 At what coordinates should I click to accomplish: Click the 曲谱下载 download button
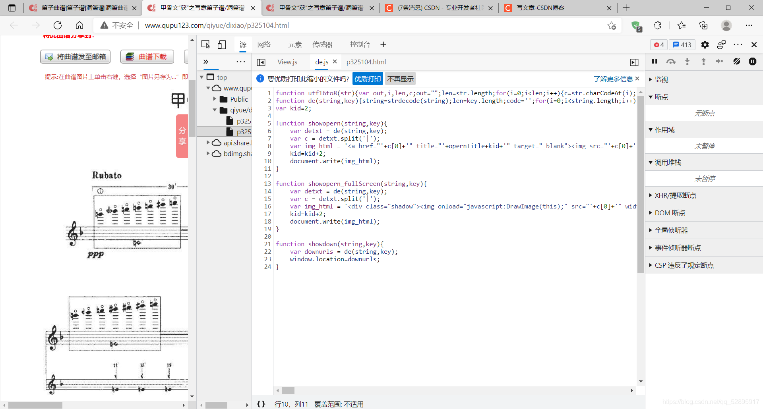pyautogui.click(x=147, y=57)
